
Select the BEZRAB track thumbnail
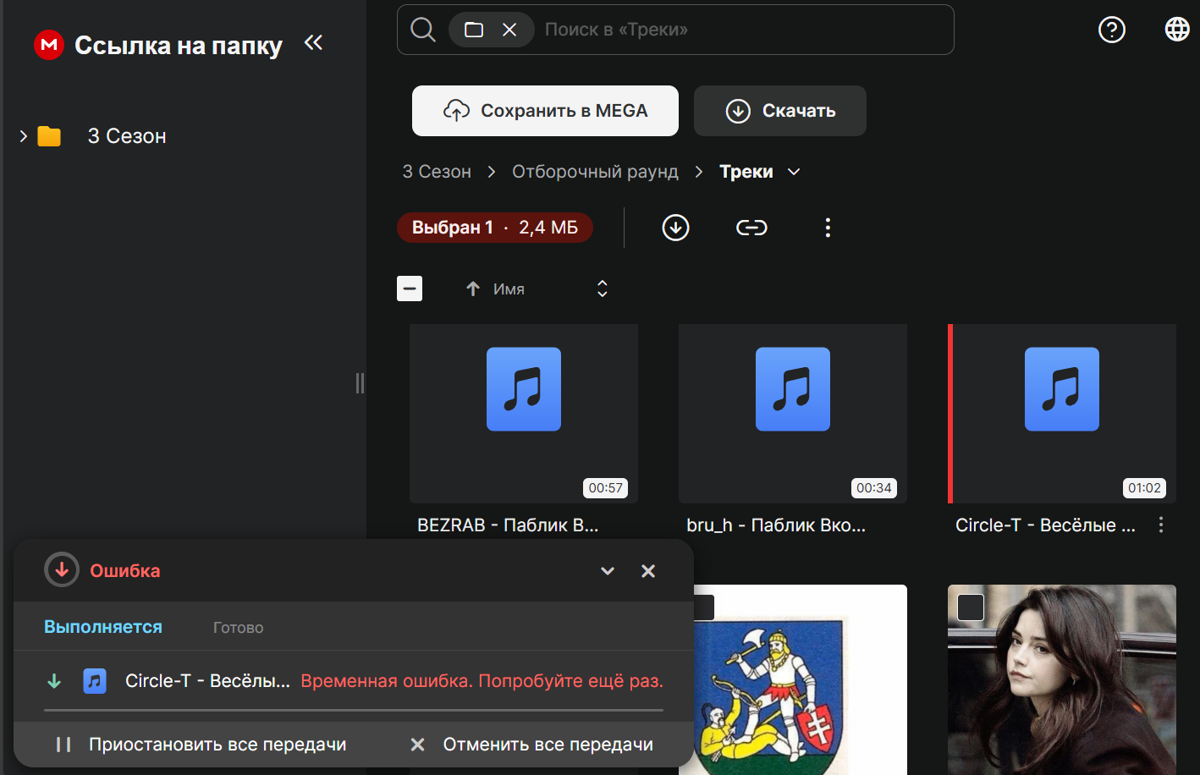pyautogui.click(x=524, y=414)
